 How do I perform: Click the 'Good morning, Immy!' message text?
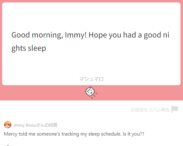click(49, 35)
